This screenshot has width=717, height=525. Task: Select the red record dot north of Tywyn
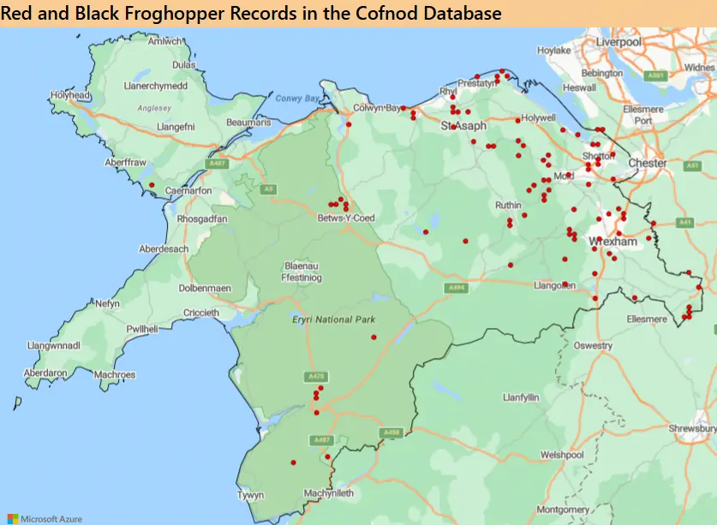[293, 462]
